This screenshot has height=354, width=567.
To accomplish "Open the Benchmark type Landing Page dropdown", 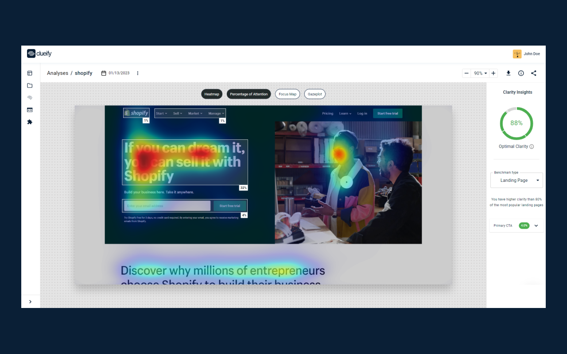I will click(x=517, y=180).
